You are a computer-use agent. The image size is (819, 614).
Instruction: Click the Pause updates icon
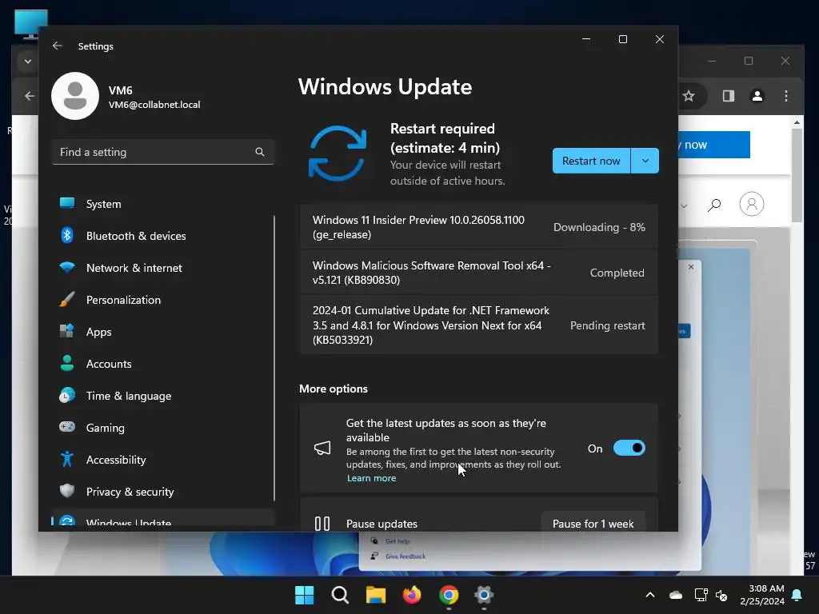(322, 524)
